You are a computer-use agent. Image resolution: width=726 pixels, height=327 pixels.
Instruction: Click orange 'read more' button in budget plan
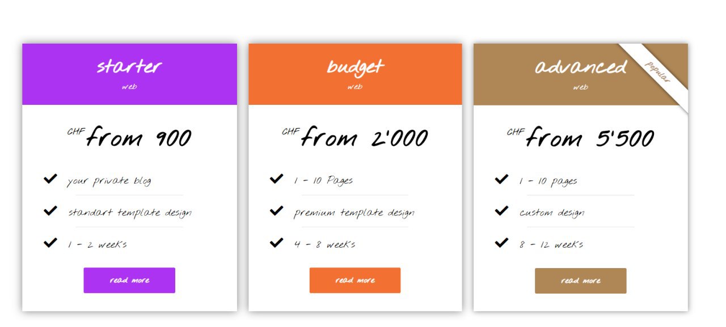[355, 280]
